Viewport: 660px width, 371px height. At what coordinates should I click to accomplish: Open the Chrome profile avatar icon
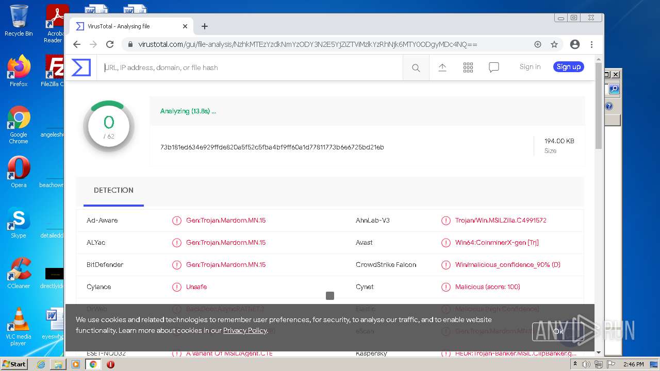coord(575,44)
